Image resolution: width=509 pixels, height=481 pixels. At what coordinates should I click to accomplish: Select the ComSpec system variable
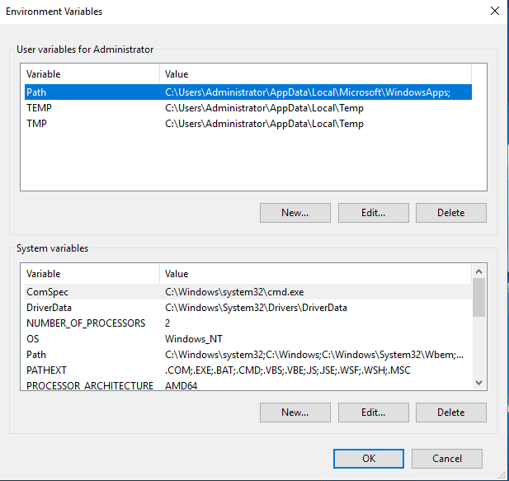pos(49,292)
